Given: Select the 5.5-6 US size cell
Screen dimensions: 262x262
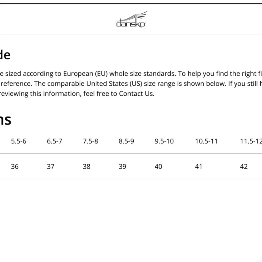Looking at the screenshot, I should pos(19,141).
